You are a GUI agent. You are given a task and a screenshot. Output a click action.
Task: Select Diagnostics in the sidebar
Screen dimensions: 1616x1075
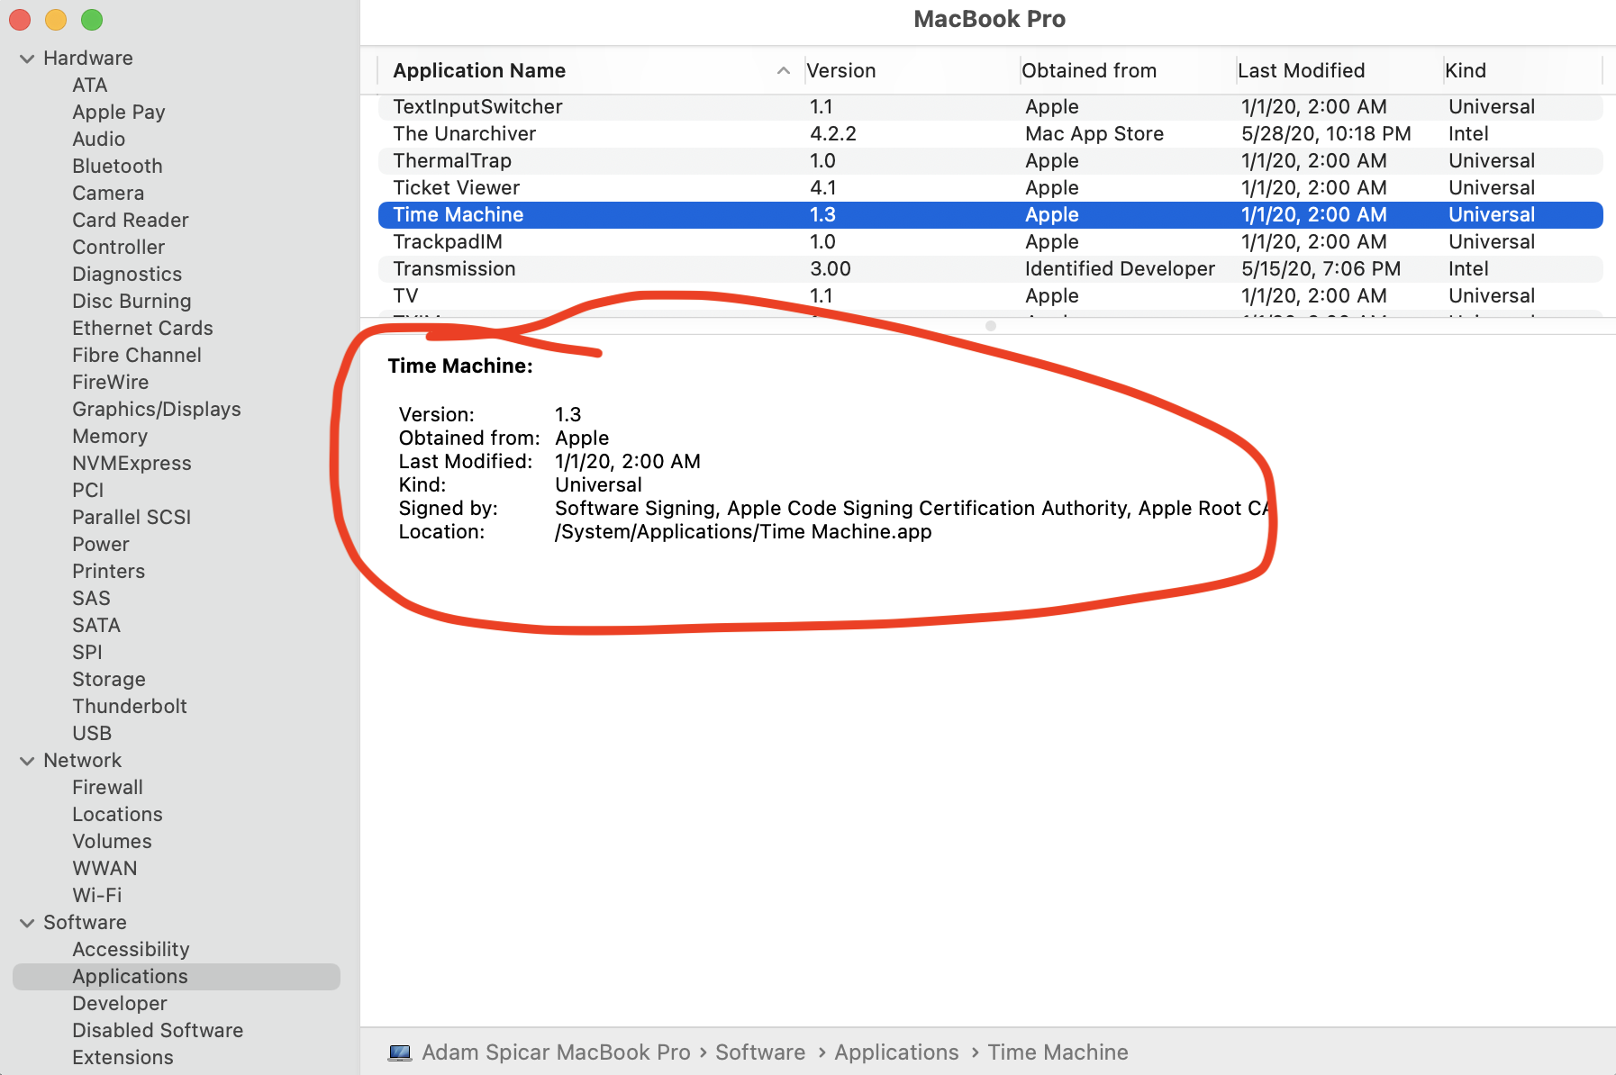click(127, 274)
